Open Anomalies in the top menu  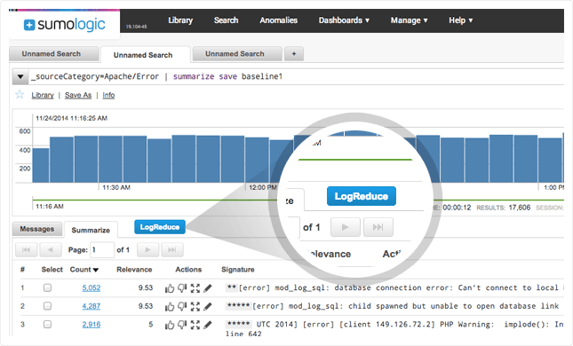[278, 20]
